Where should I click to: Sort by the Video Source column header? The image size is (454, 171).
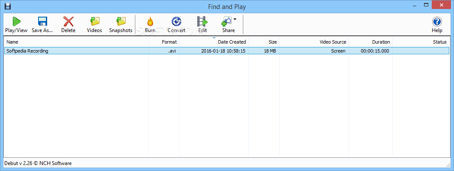314,42
